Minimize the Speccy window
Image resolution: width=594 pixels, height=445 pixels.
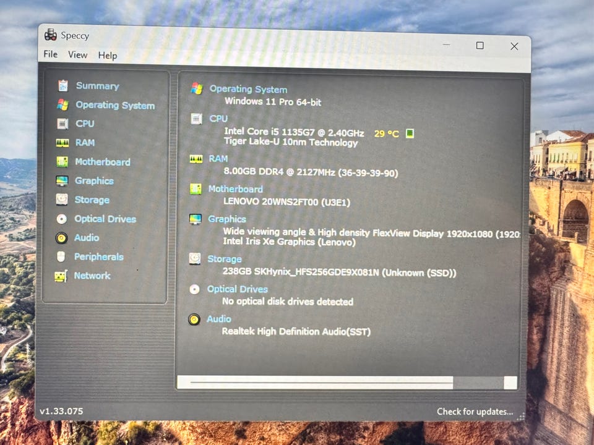click(447, 44)
